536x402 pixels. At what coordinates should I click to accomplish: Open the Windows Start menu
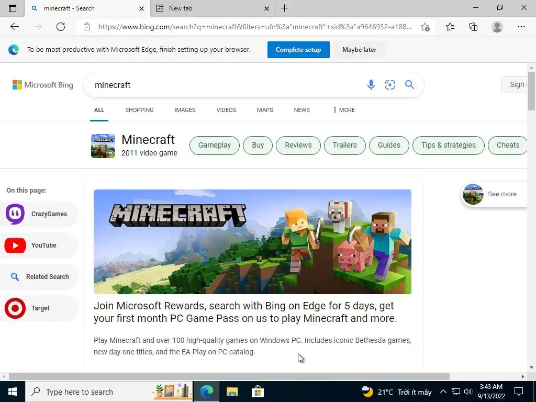tap(13, 392)
